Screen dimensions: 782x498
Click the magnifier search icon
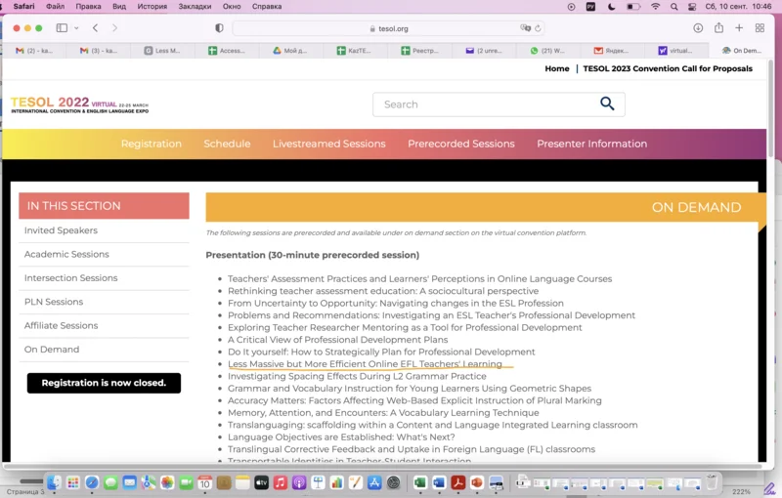tap(607, 104)
